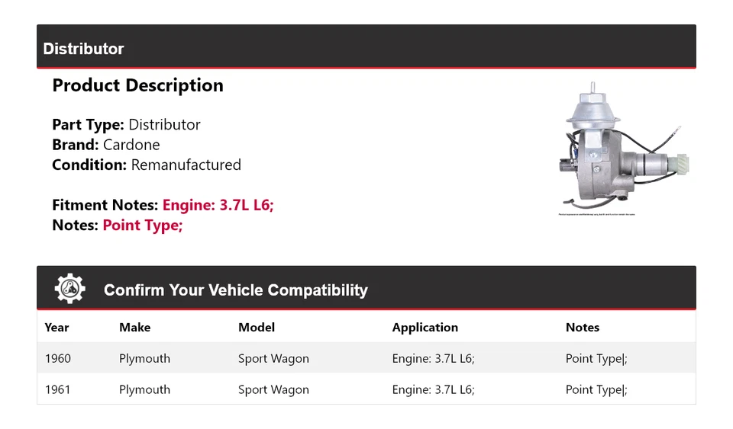
Task: Click the Application column header
Action: point(425,328)
